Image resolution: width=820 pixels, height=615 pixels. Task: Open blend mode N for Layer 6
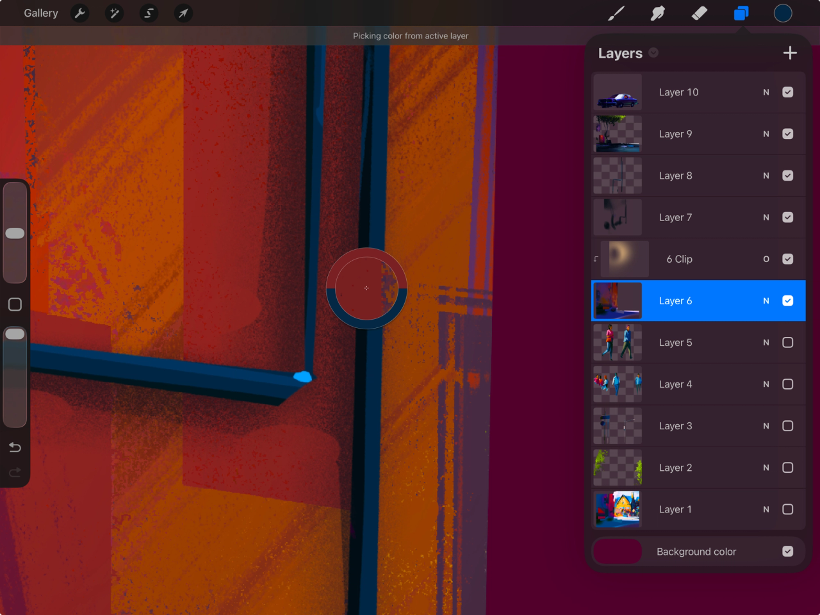[x=766, y=300]
